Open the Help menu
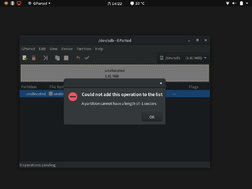Viewport: 252px width, 189px height. [99, 49]
